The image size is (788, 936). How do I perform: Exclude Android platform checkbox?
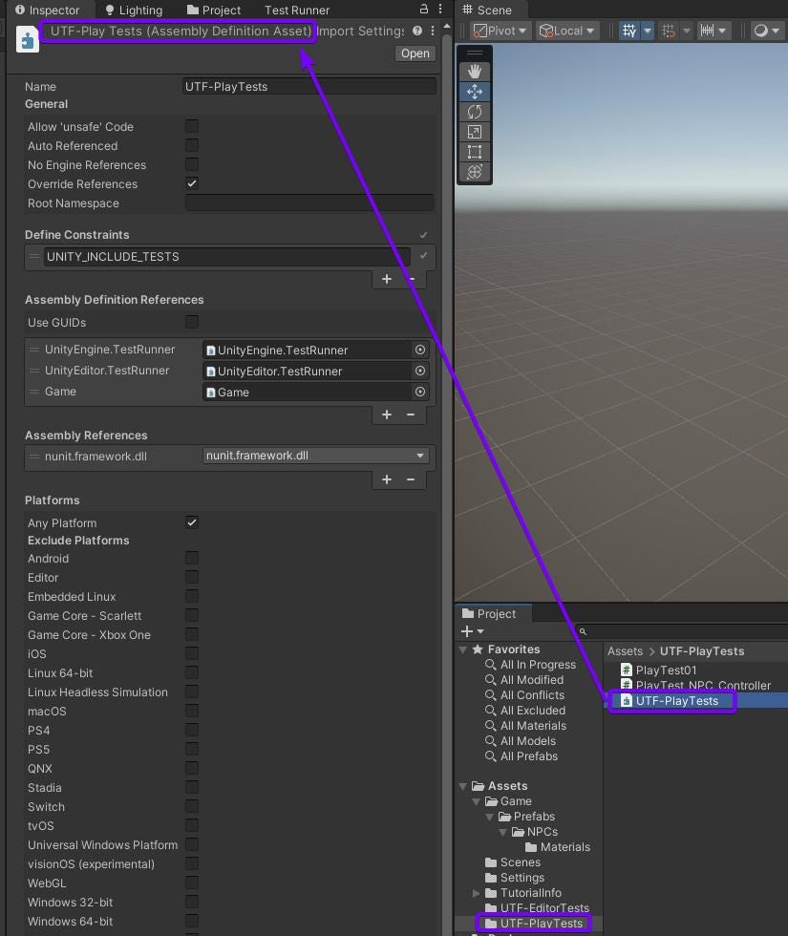pos(192,558)
